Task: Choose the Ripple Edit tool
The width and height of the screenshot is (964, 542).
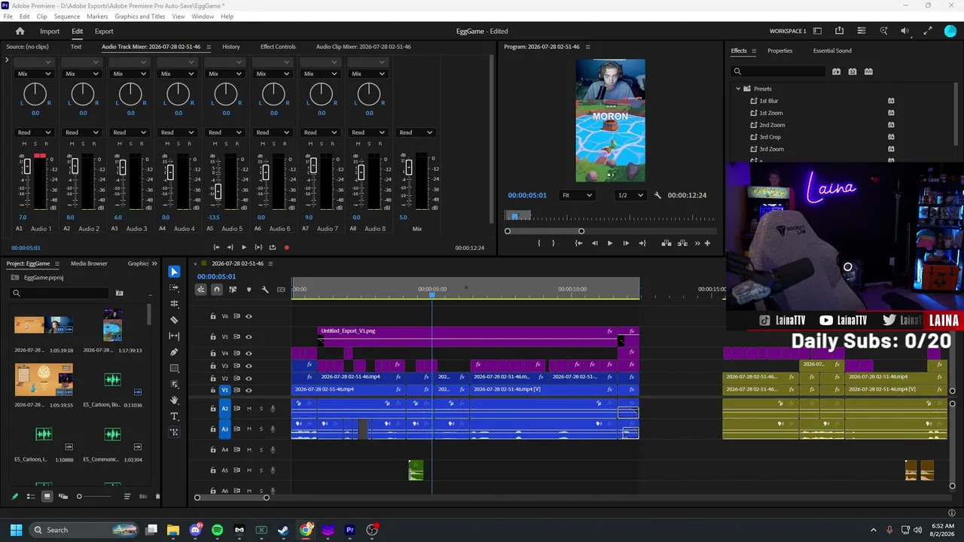Action: click(x=174, y=304)
